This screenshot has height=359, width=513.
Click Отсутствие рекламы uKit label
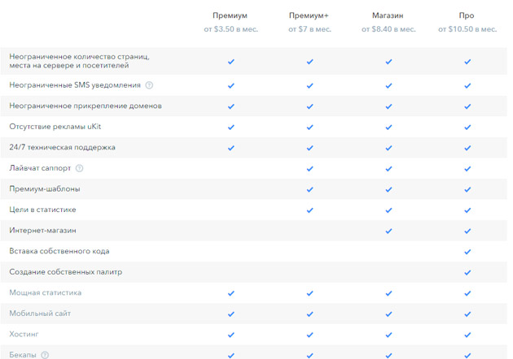point(55,127)
